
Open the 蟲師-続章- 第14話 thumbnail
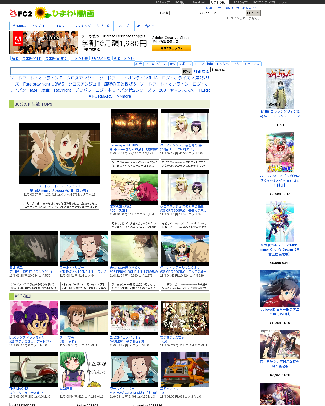point(34,248)
